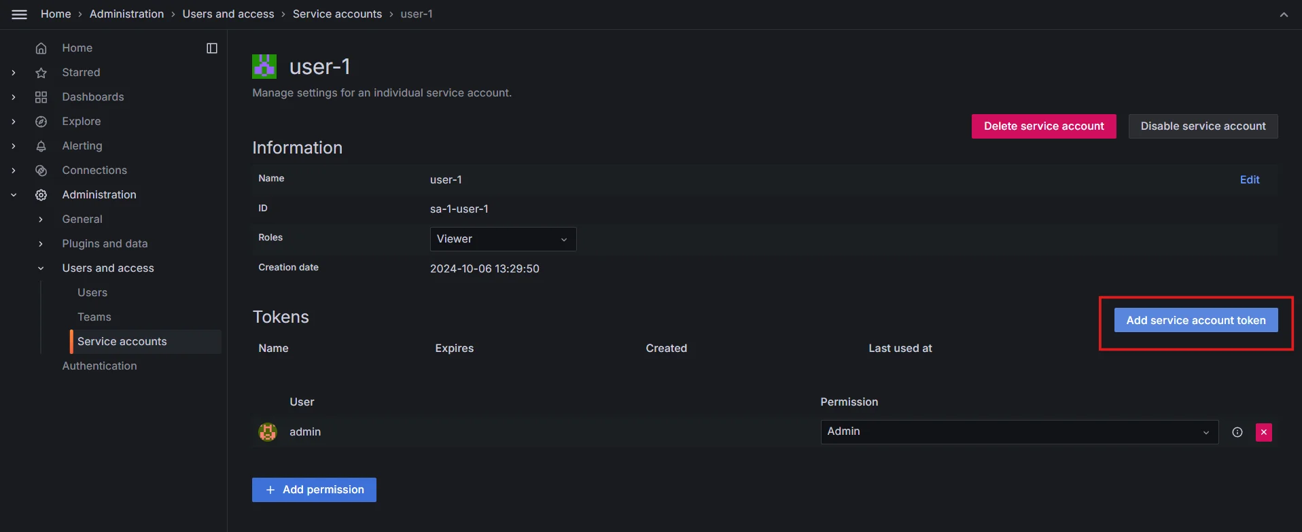The image size is (1302, 532).
Task: Go to Administration breadcrumb
Action: click(126, 14)
